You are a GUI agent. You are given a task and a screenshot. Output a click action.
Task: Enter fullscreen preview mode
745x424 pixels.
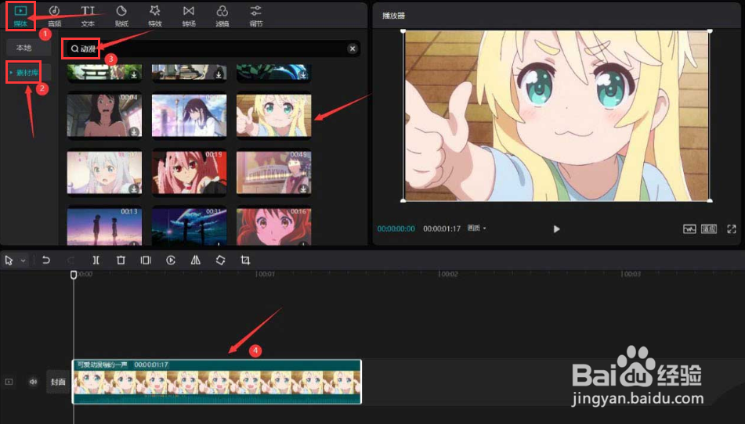[731, 229]
